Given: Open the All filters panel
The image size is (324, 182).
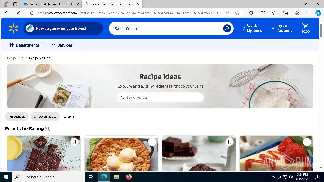Looking at the screenshot, I should [17, 117].
